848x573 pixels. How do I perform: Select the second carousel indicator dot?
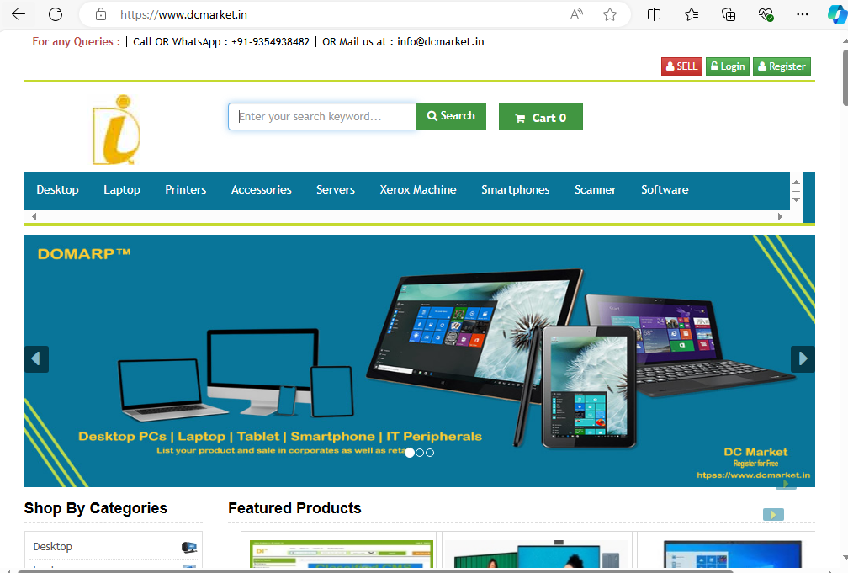coord(420,452)
